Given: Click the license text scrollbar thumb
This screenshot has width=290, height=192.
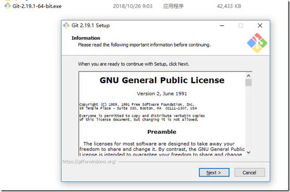Looking at the screenshot, I should 248,83.
